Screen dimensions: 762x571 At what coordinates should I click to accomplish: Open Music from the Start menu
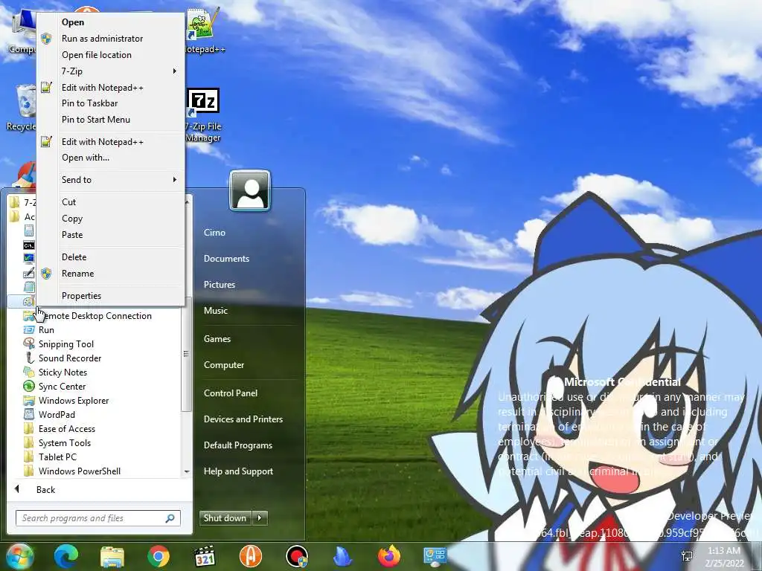216,311
